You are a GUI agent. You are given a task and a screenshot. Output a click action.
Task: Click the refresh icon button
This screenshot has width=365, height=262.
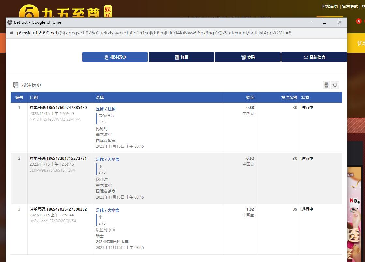(335, 85)
